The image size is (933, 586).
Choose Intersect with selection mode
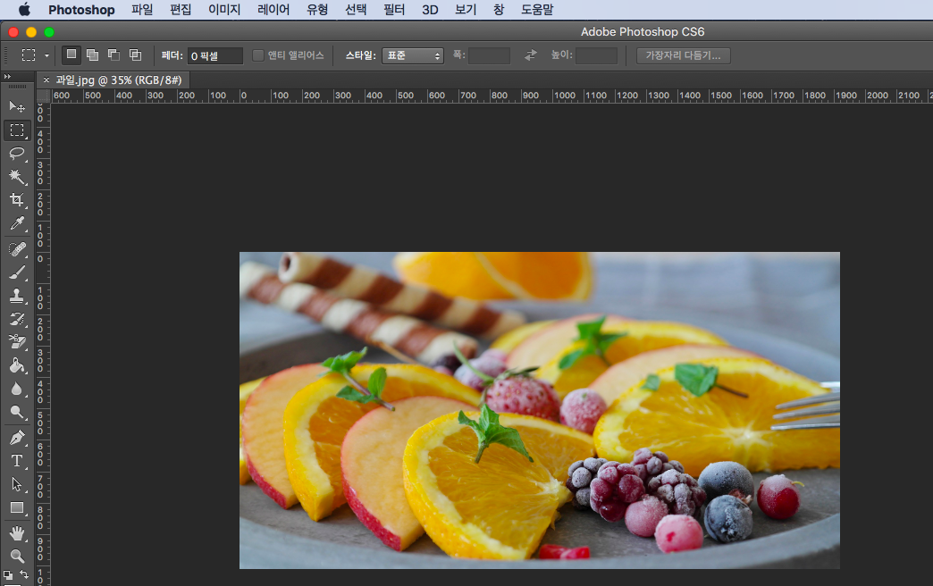click(136, 54)
